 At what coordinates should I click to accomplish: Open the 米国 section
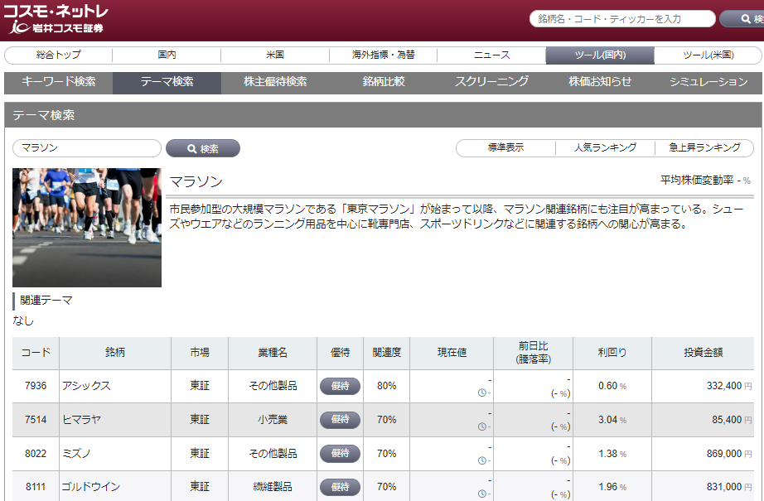click(x=273, y=56)
